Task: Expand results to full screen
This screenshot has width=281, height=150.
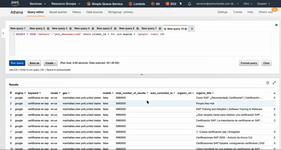Action: (274, 83)
